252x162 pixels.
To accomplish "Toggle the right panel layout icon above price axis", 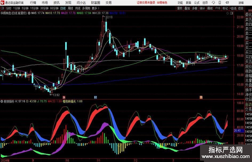I will point(231,13).
